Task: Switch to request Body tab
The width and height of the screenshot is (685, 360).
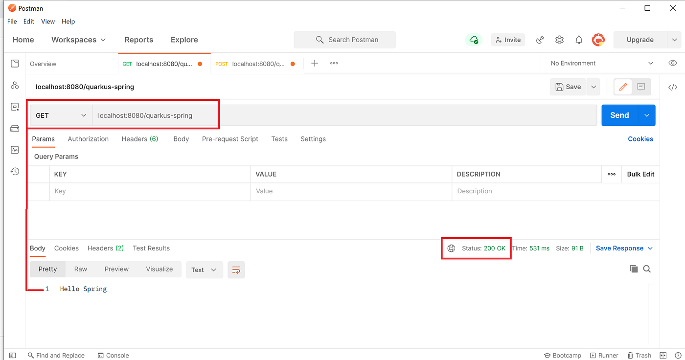Action: tap(181, 139)
